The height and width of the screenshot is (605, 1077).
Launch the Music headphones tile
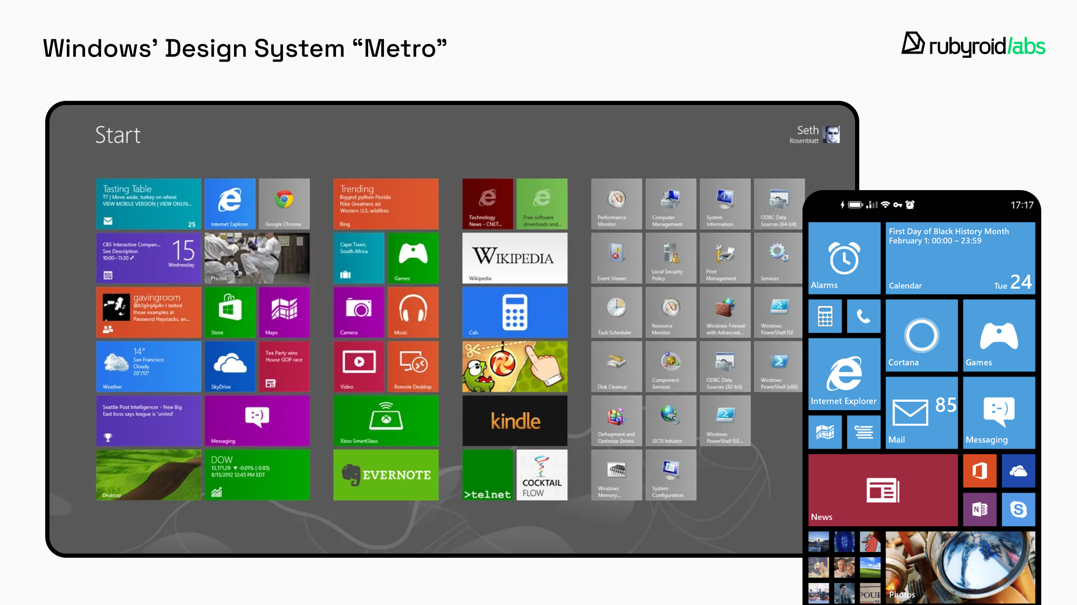413,311
